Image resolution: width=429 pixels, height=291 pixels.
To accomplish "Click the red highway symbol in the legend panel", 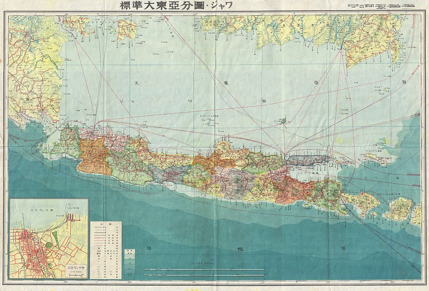I will pos(99,237).
